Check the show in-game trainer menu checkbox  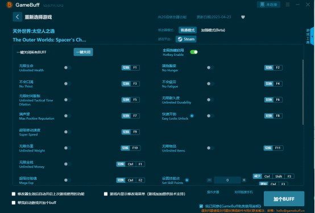point(106,194)
